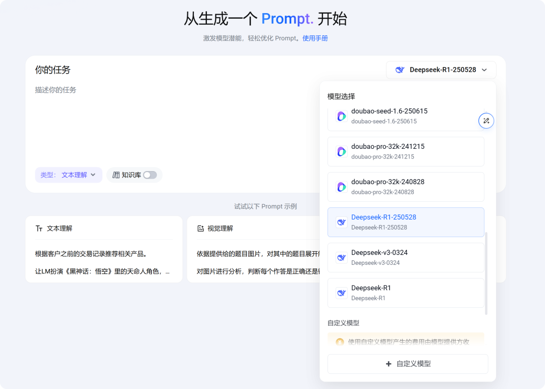545x389 pixels.
Task: Click example 对图片进行分析，判断每个作答
Action: tap(258, 271)
